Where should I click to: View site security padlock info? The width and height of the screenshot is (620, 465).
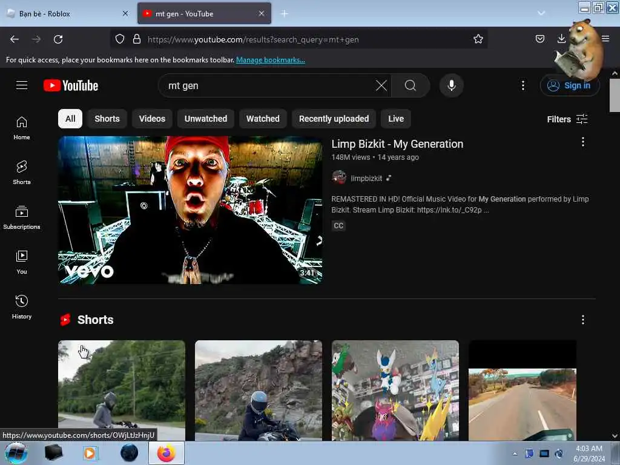point(137,39)
